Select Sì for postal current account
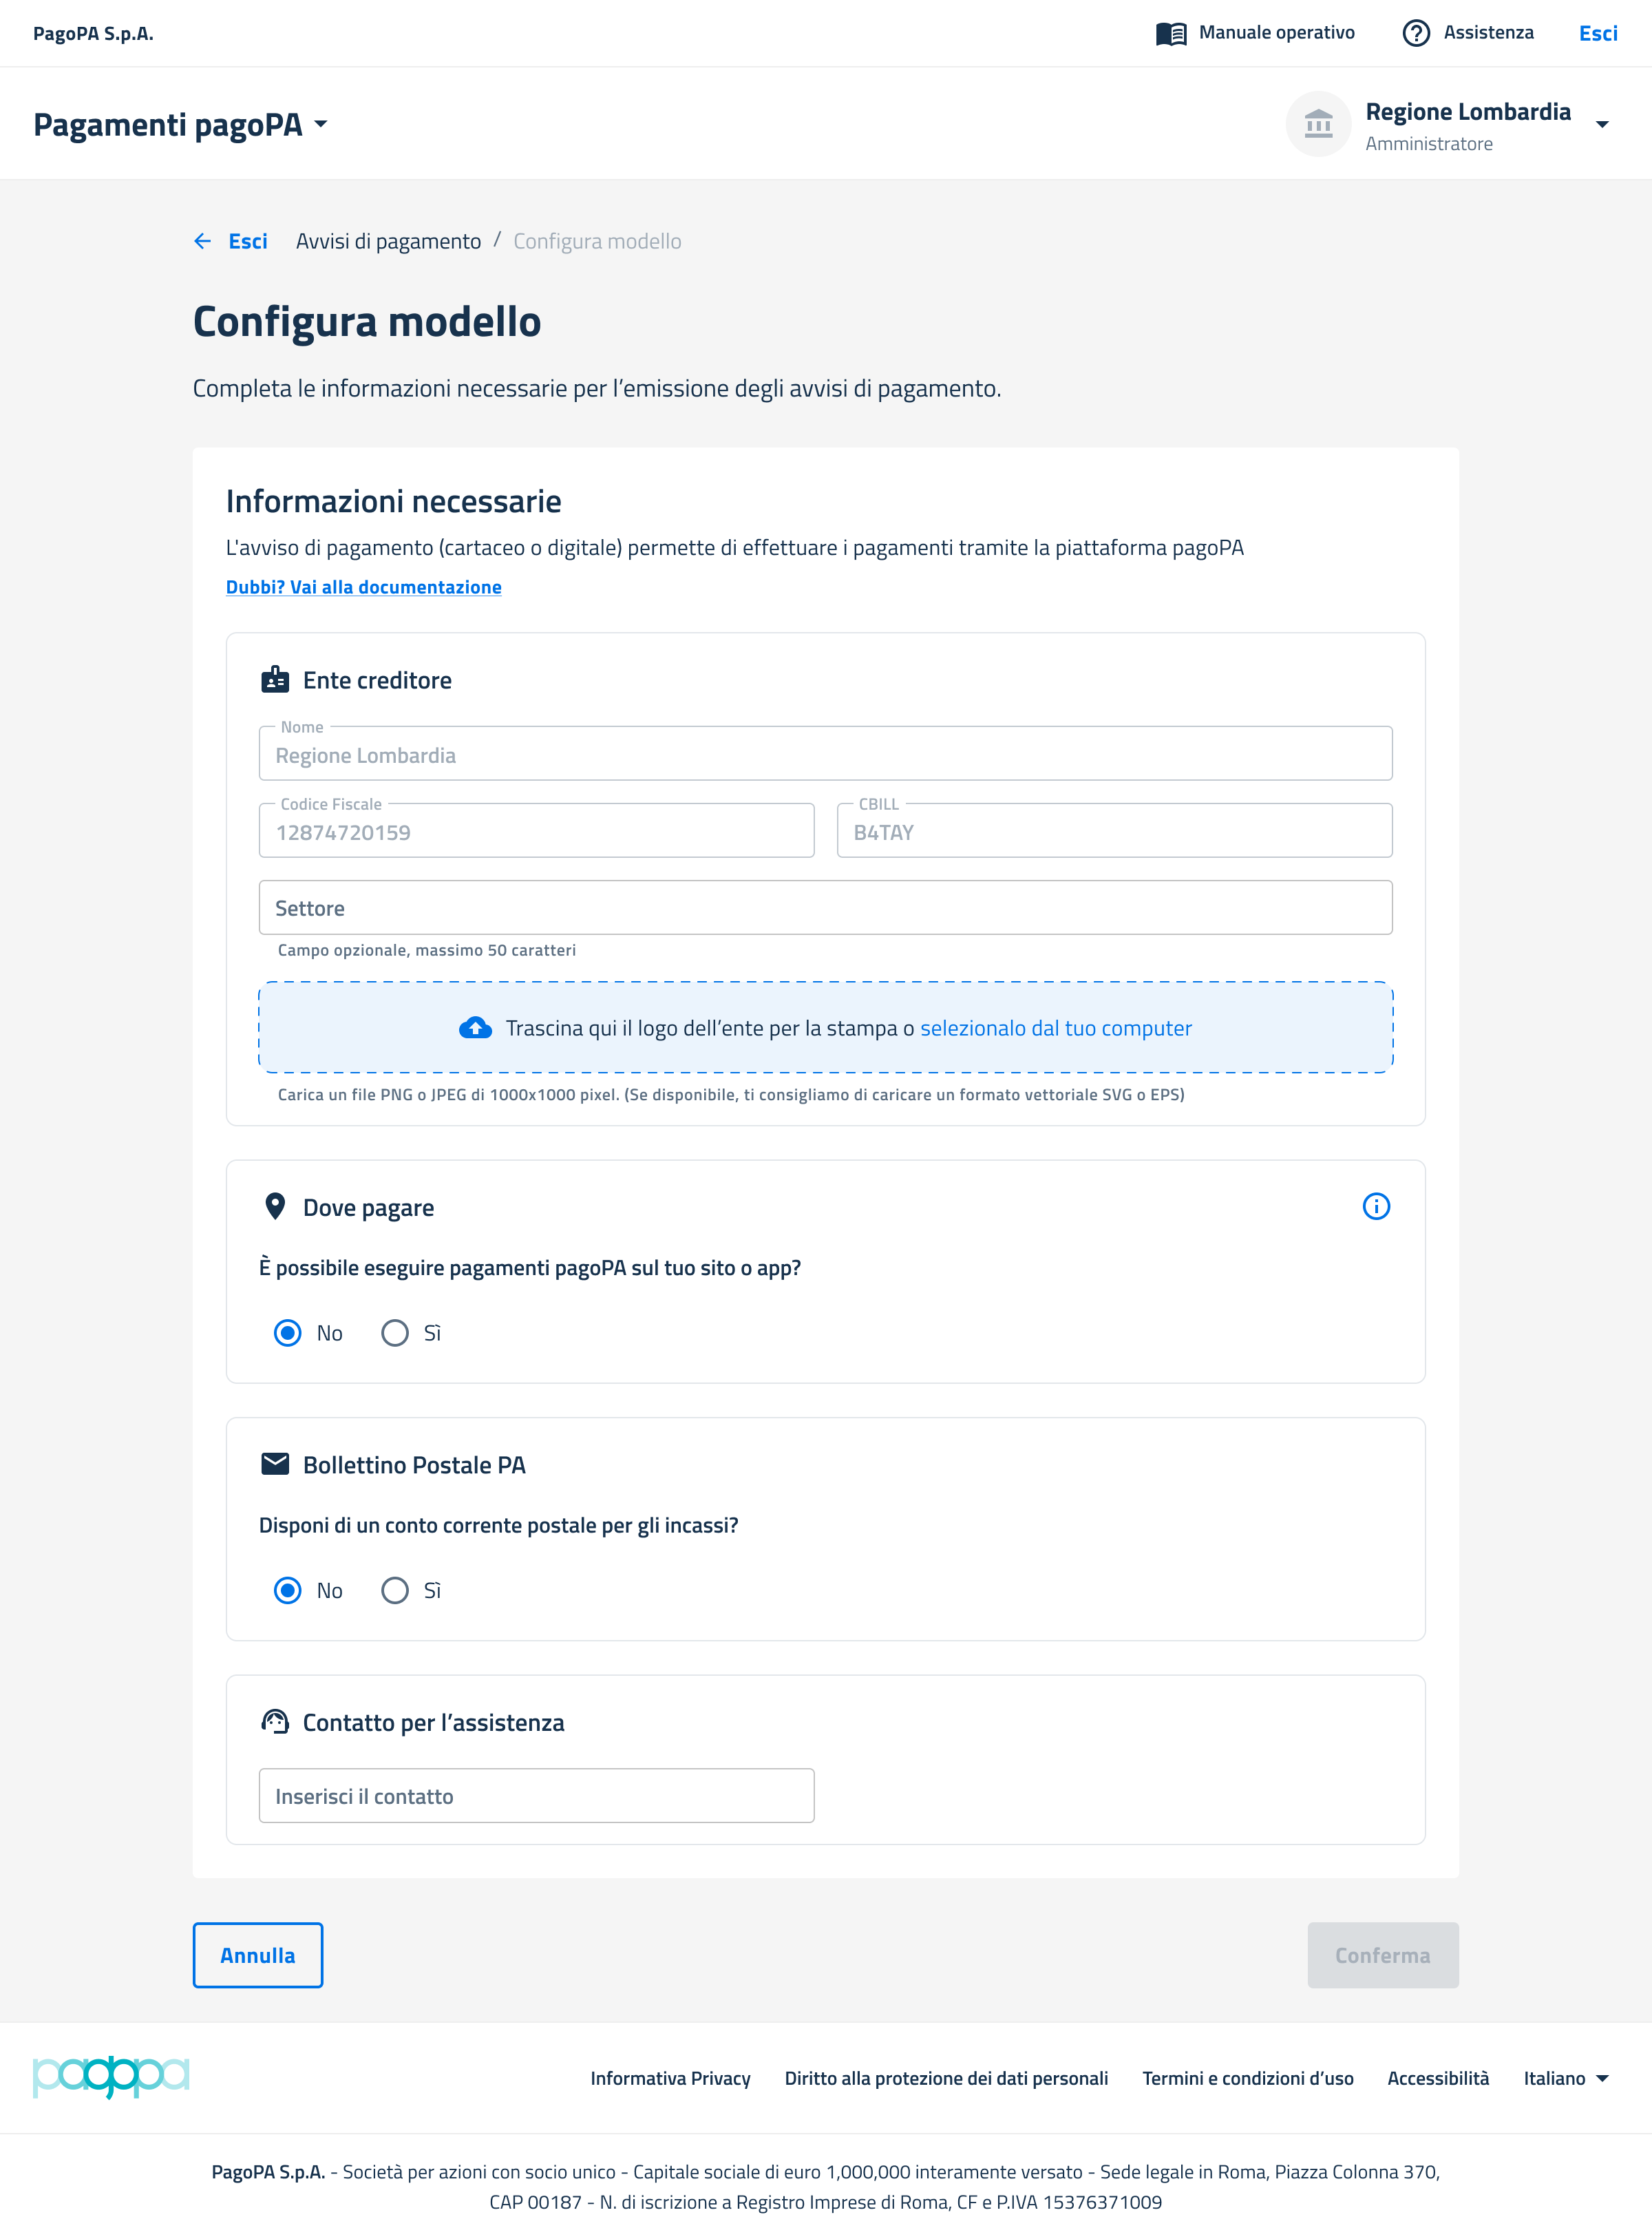 [x=395, y=1590]
